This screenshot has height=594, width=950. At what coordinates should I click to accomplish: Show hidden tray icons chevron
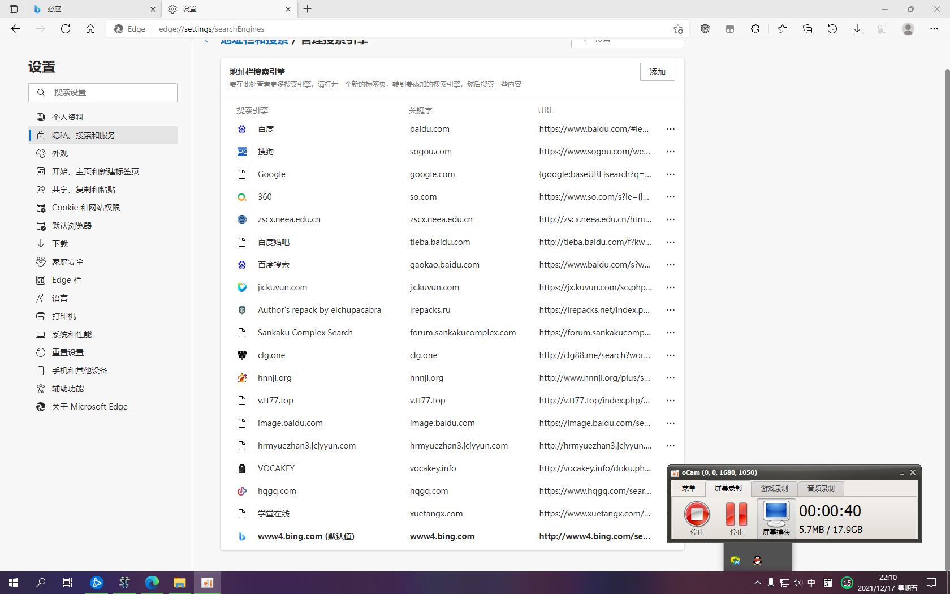click(x=757, y=583)
